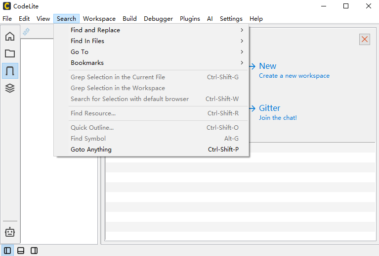This screenshot has width=379, height=256.
Task: Close the open Search menu
Action: [67, 19]
